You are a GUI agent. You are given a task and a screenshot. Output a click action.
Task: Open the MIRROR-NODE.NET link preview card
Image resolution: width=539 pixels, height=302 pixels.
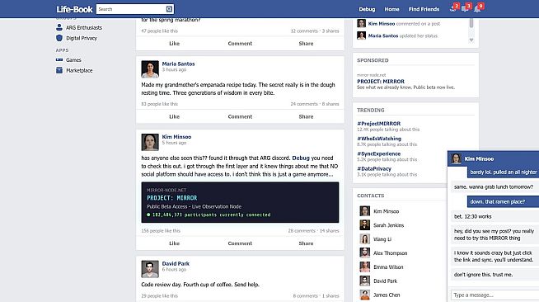point(240,202)
